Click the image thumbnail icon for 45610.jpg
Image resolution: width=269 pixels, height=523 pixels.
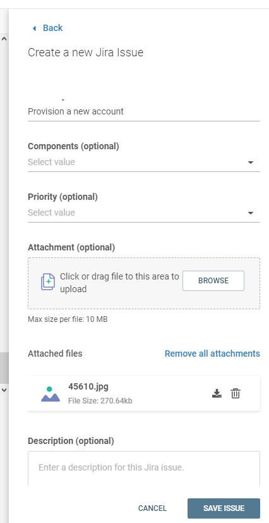tap(51, 394)
